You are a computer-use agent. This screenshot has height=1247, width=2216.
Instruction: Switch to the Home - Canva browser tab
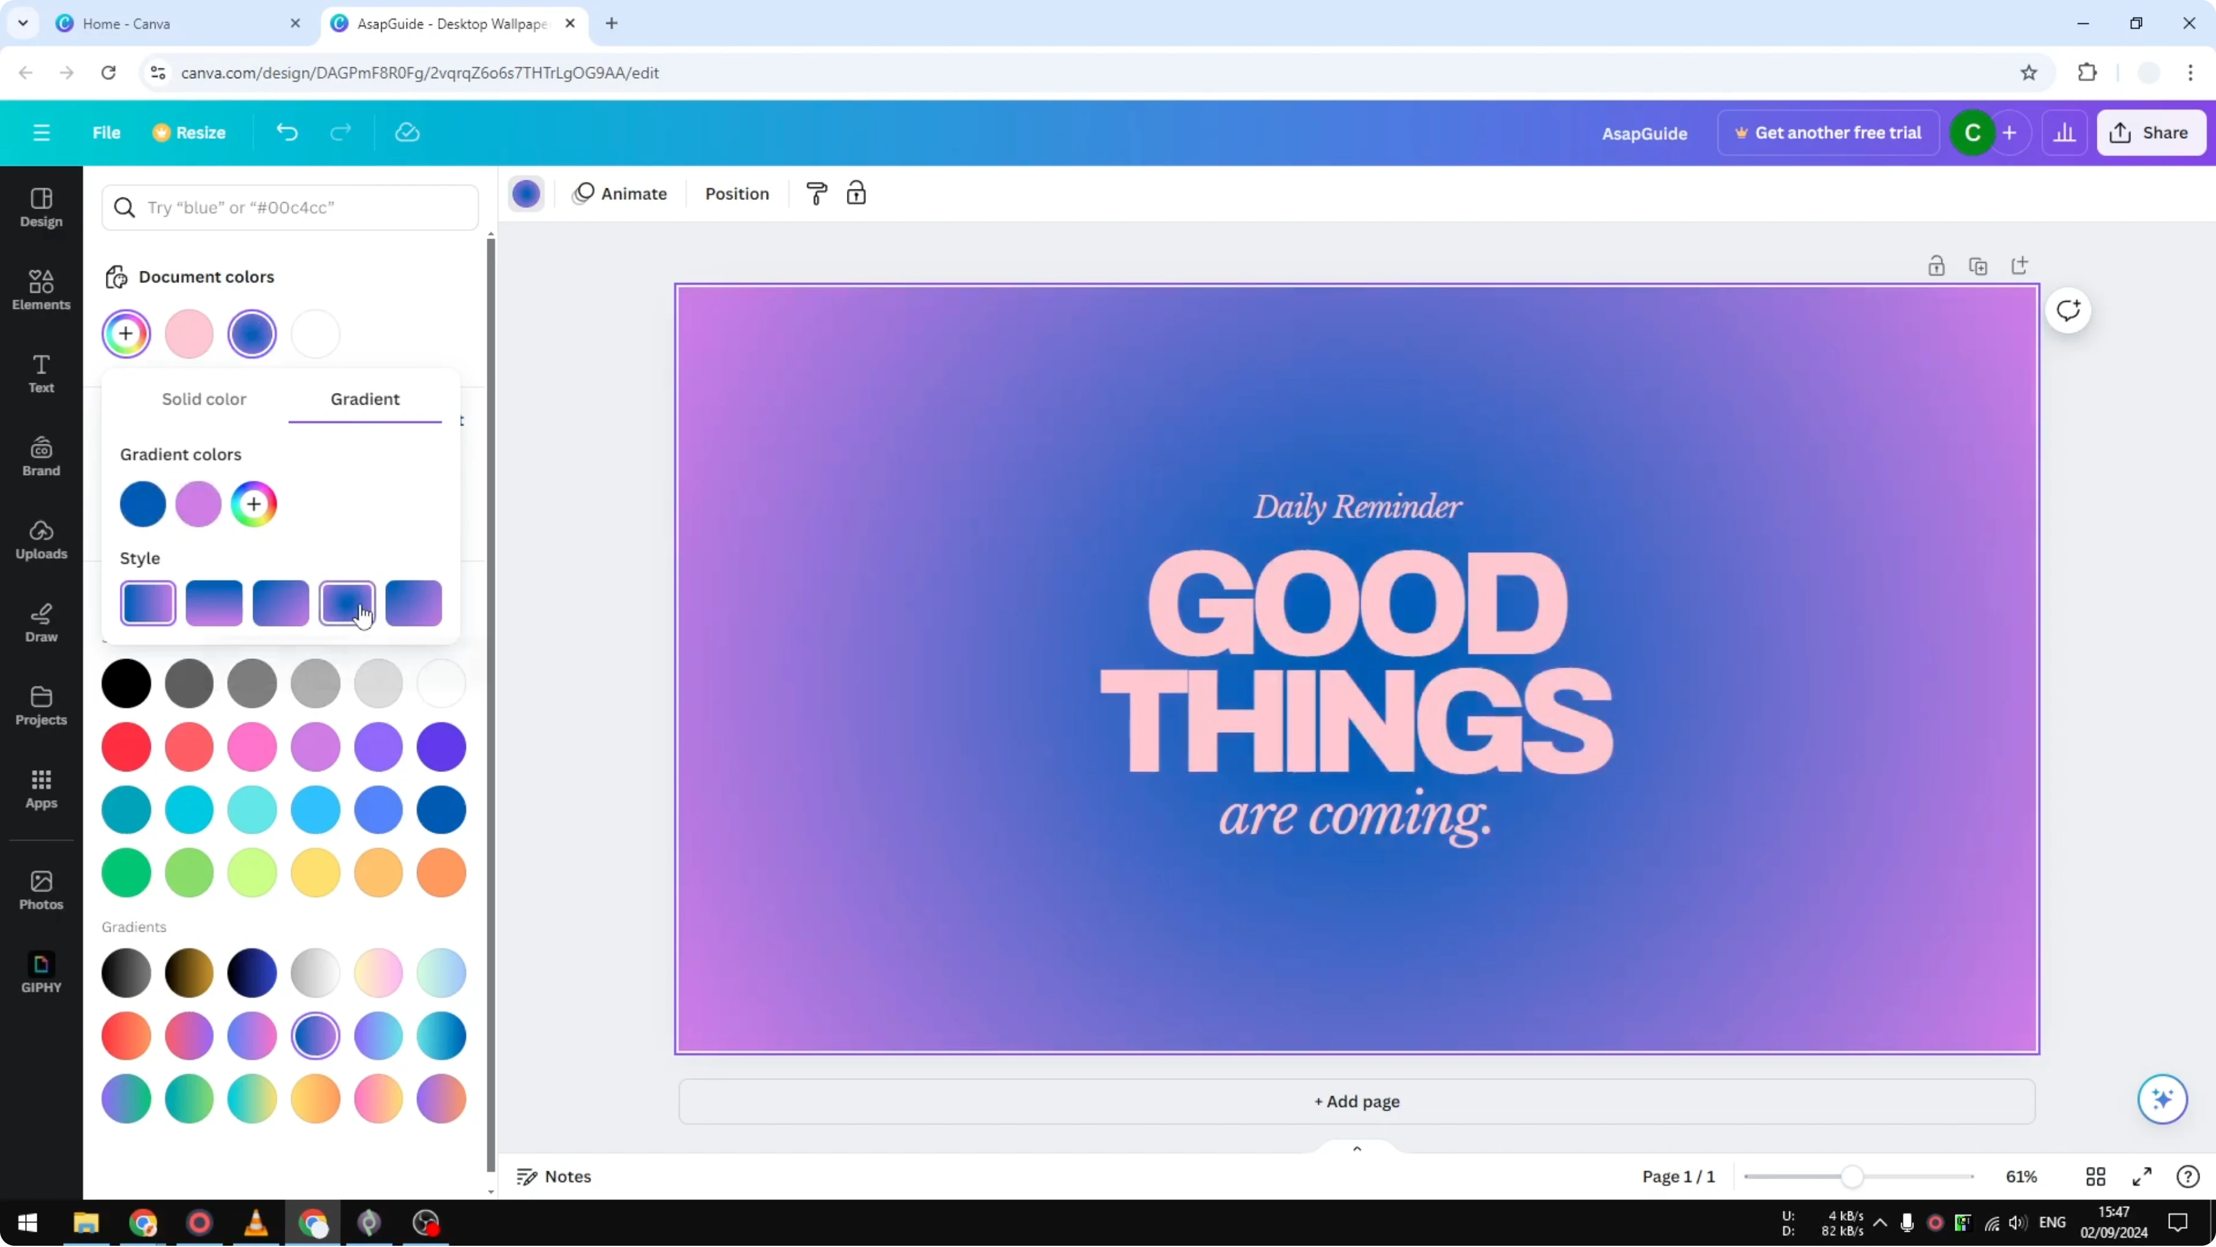point(177,24)
